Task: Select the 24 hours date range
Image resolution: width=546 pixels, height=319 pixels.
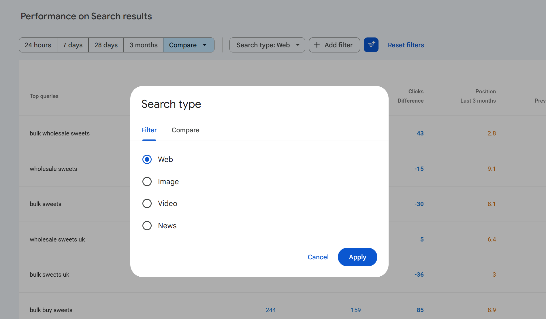Action: [x=38, y=45]
